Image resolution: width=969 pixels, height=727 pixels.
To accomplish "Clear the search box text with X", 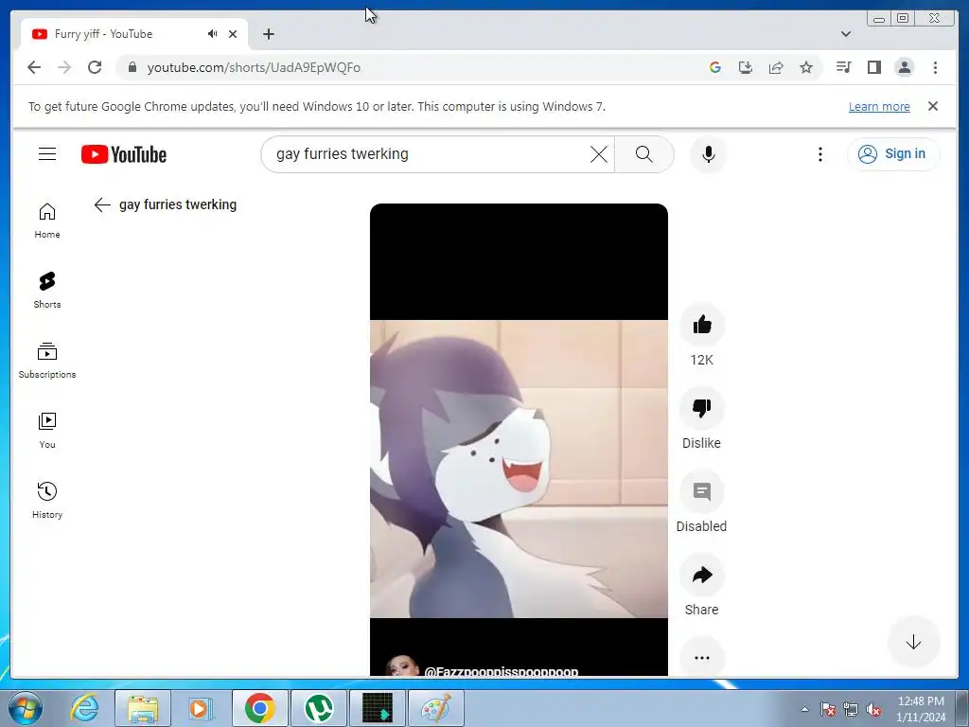I will (598, 154).
